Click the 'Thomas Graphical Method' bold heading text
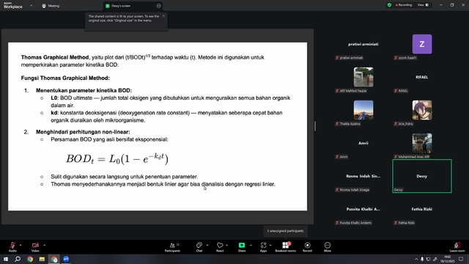The image size is (469, 264). [55, 57]
